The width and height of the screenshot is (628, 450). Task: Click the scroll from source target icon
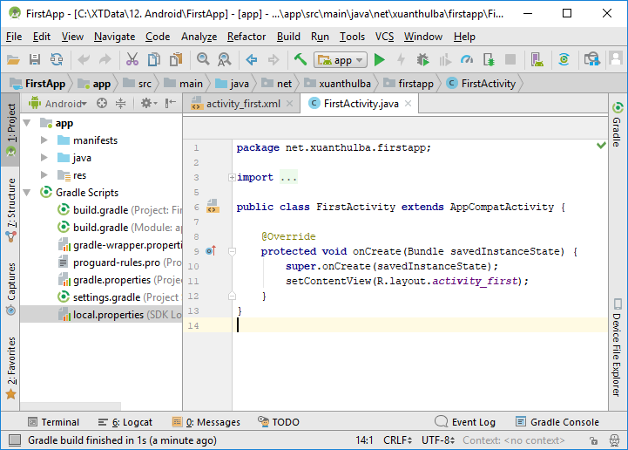[x=102, y=104]
